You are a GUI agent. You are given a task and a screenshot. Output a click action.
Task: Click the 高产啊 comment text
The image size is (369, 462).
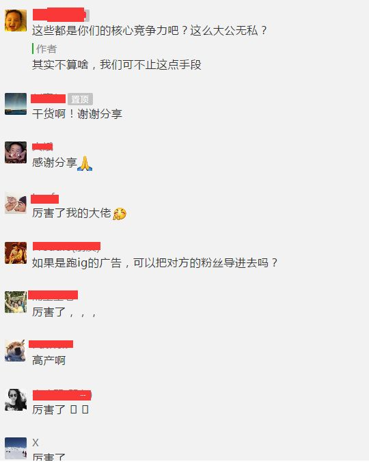point(49,361)
